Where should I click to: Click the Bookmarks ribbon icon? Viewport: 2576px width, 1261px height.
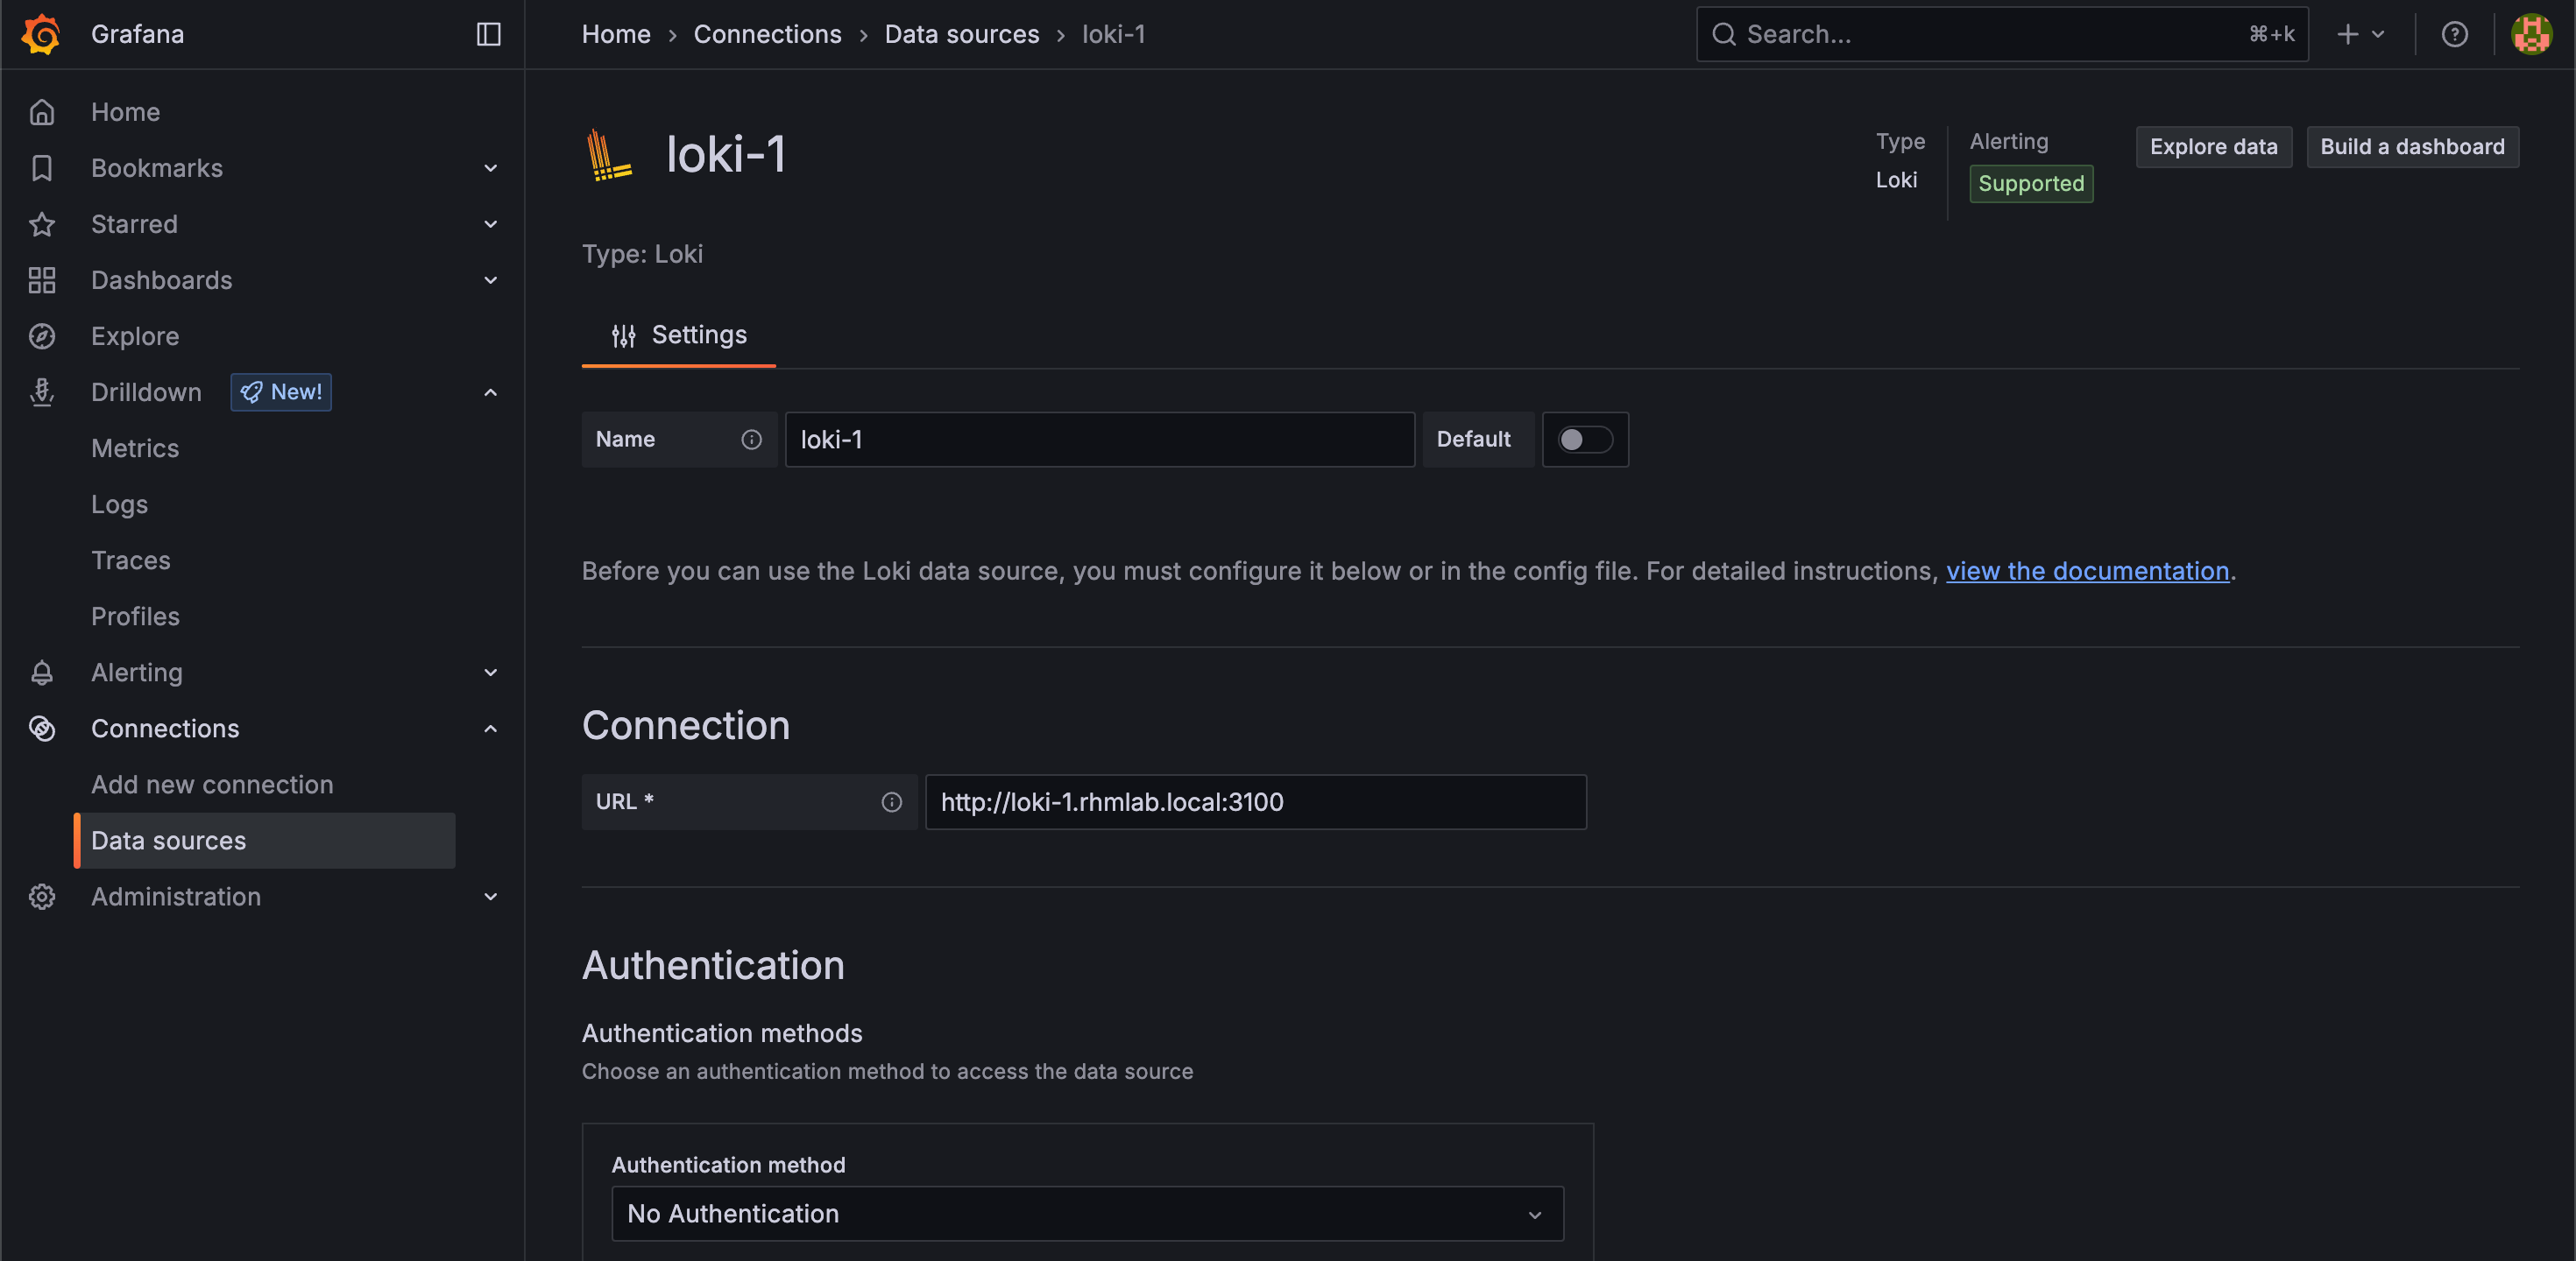42,168
